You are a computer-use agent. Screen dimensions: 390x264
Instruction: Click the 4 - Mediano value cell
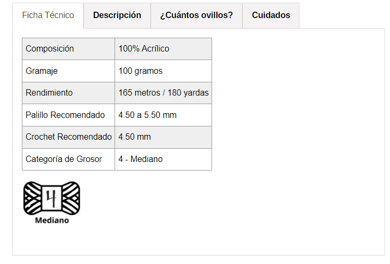tap(163, 159)
